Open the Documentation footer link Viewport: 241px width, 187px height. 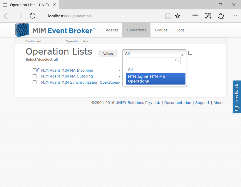(x=178, y=102)
